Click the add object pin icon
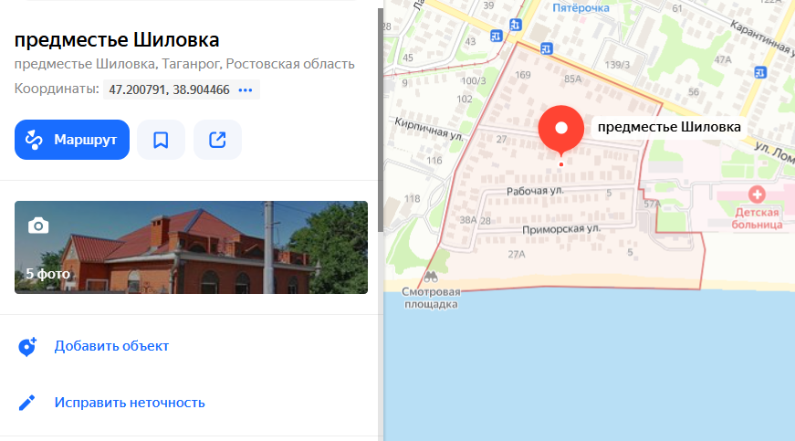Viewport: 795px width, 441px height. coord(26,347)
